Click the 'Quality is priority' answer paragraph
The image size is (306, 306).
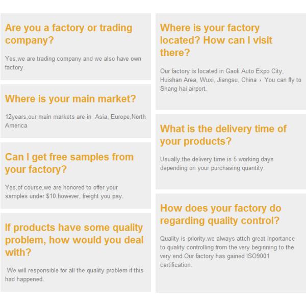(226, 251)
